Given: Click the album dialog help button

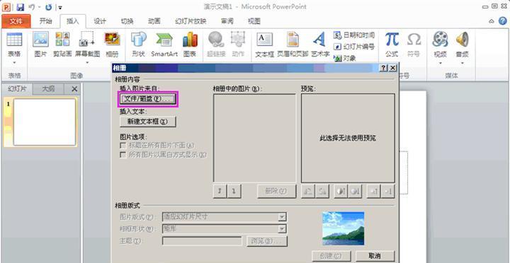Looking at the screenshot, I should point(383,68).
